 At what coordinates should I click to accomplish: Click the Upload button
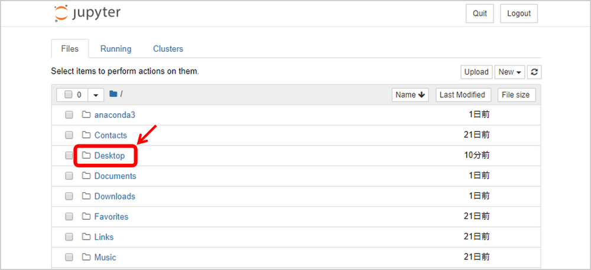tap(476, 72)
